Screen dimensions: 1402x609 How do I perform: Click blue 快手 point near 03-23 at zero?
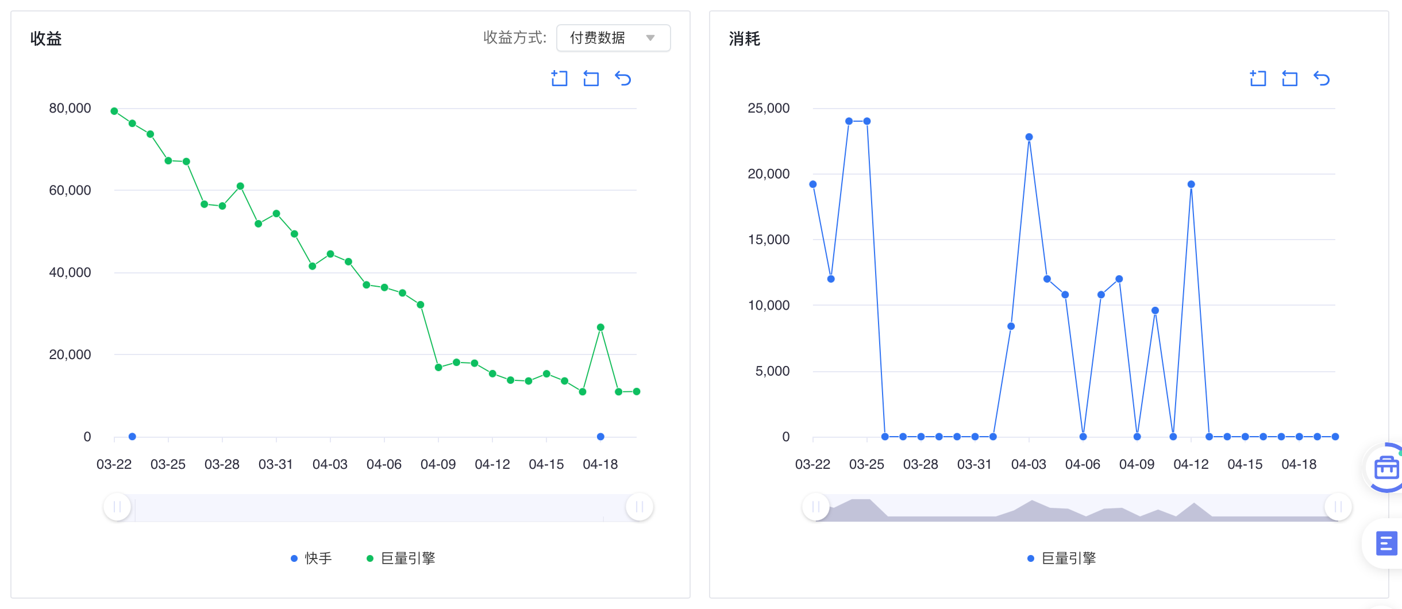132,437
